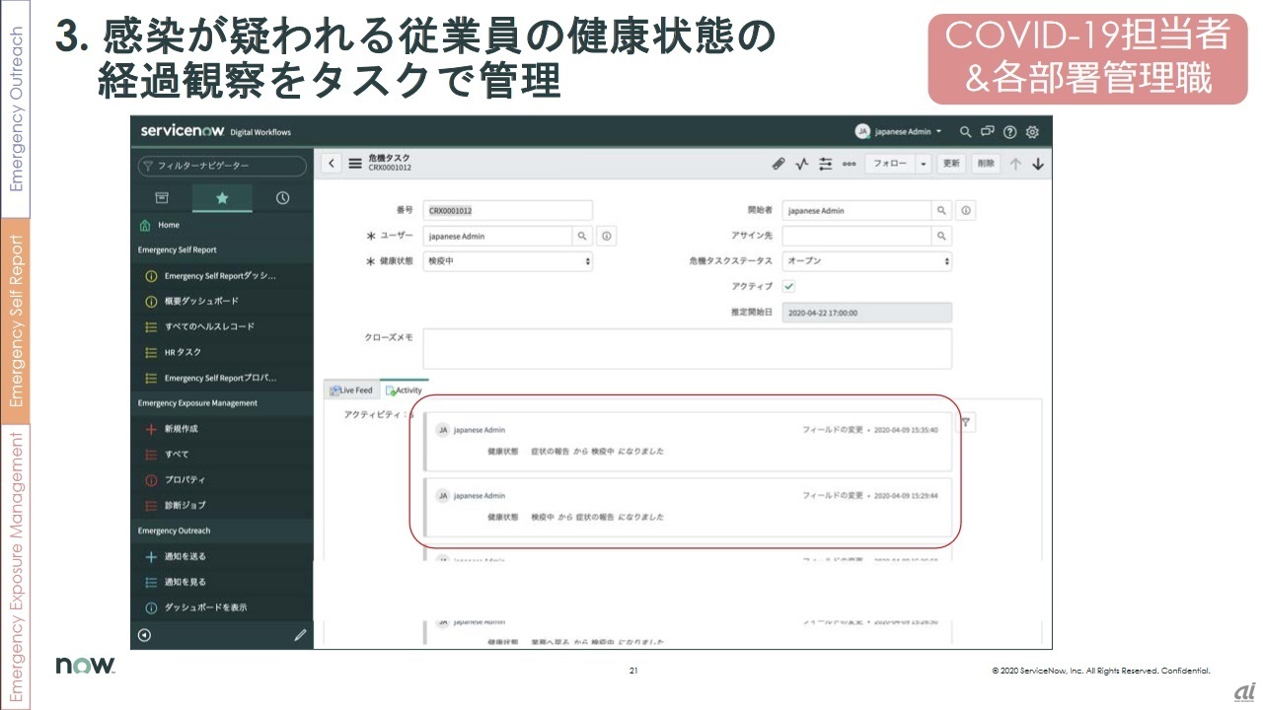Show favorites star tab in navigator
This screenshot has height=710, width=1263.
pyautogui.click(x=222, y=198)
